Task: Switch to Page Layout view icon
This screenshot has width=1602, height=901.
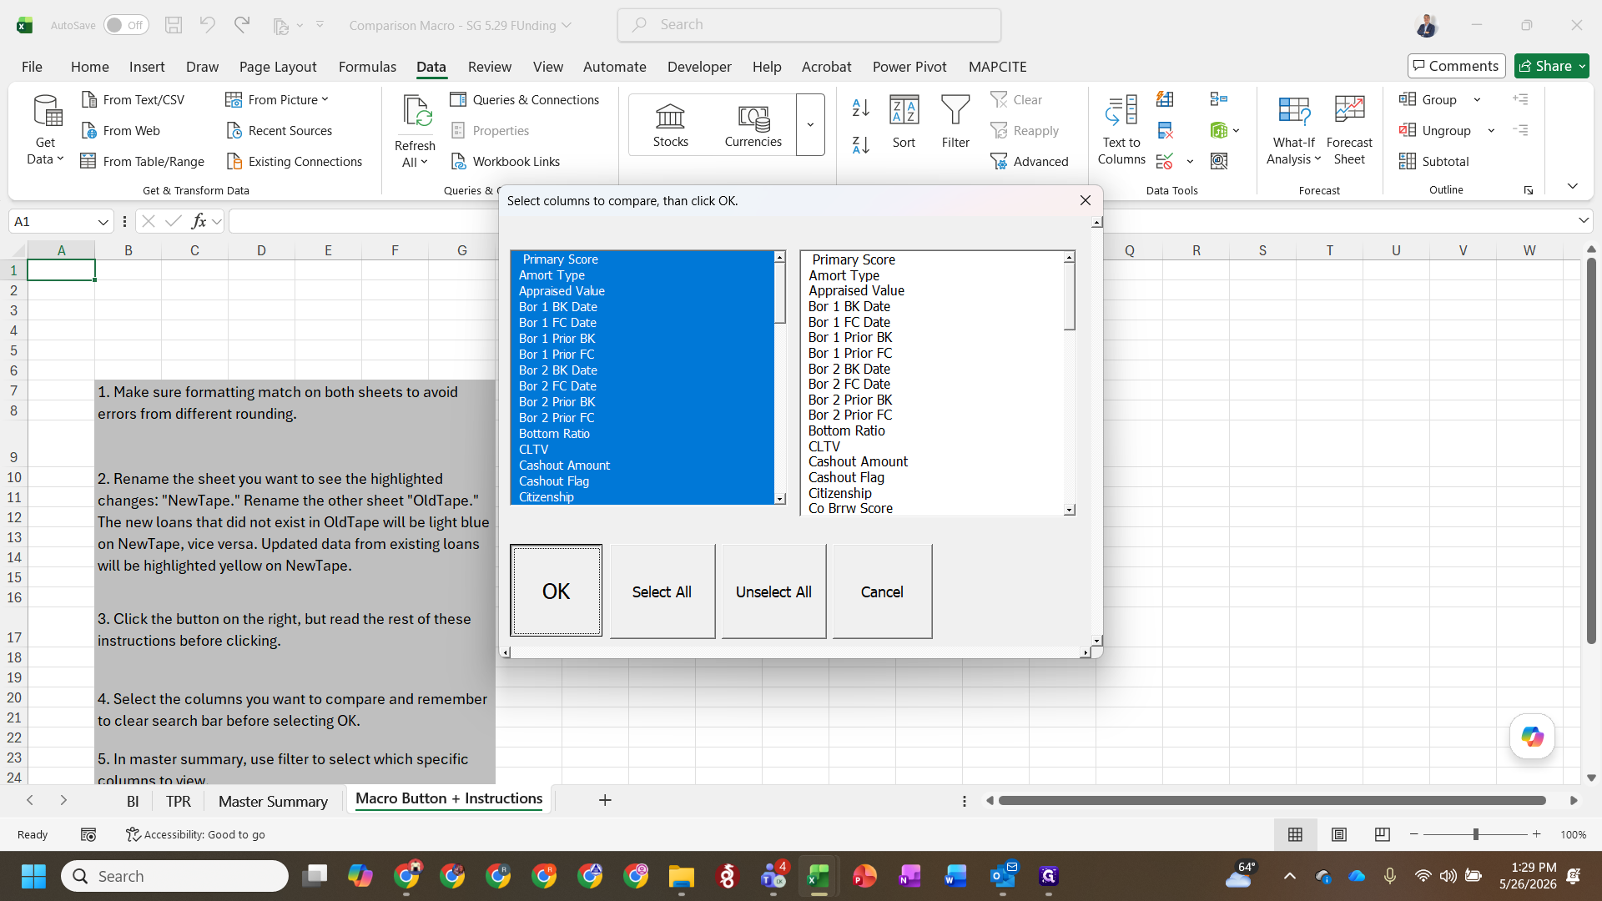Action: click(1339, 834)
